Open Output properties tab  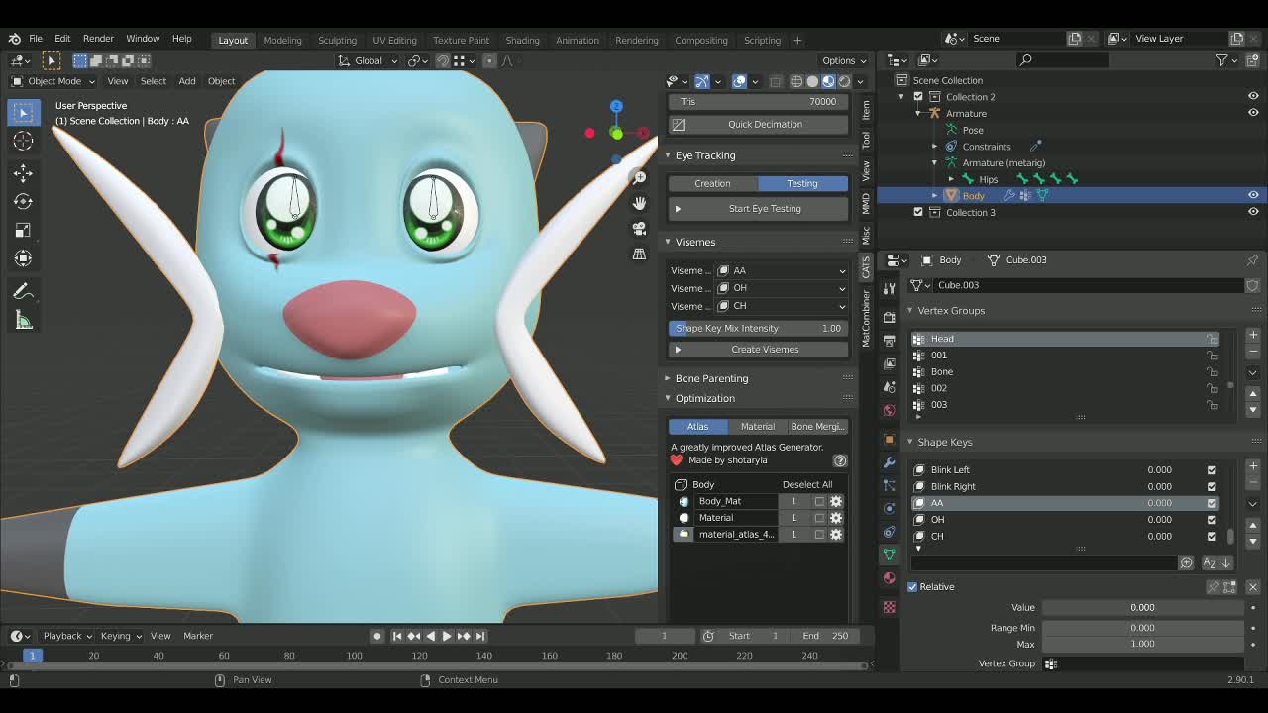click(889, 341)
